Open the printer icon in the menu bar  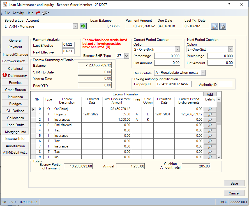pos(44,13)
